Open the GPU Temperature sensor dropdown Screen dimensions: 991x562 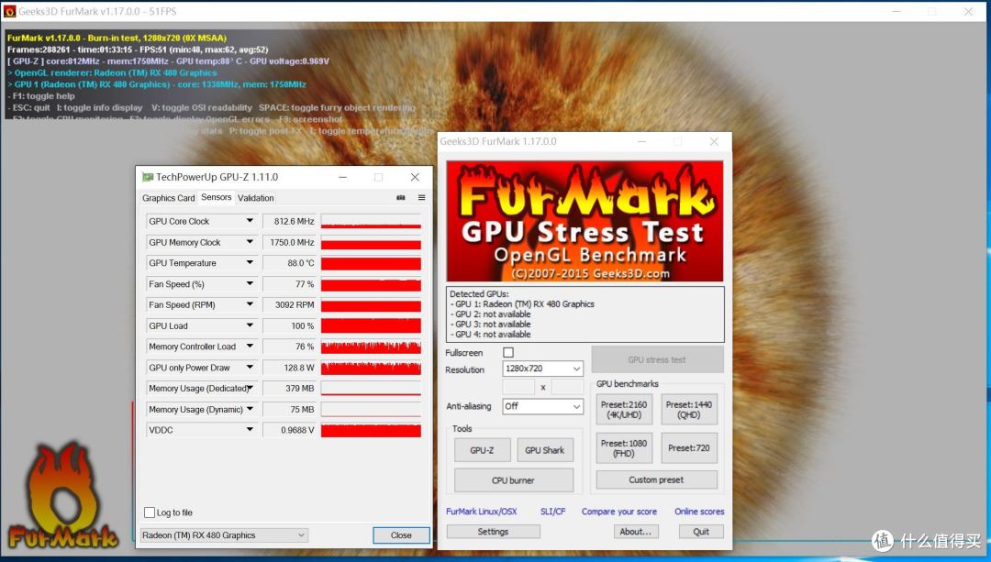click(250, 263)
